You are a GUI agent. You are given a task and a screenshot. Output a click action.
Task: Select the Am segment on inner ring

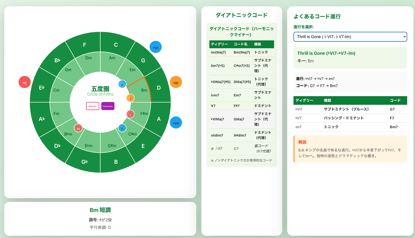[x=112, y=58]
